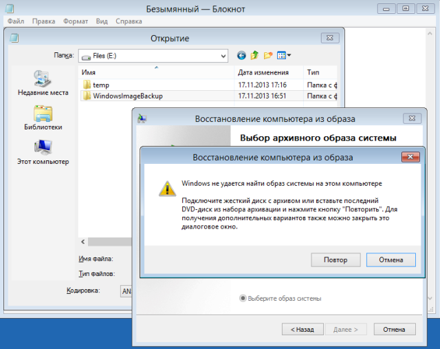The height and width of the screenshot is (349, 440).
Task: Click the Notepad vertical scrollbar down arrow
Action: [x=430, y=299]
